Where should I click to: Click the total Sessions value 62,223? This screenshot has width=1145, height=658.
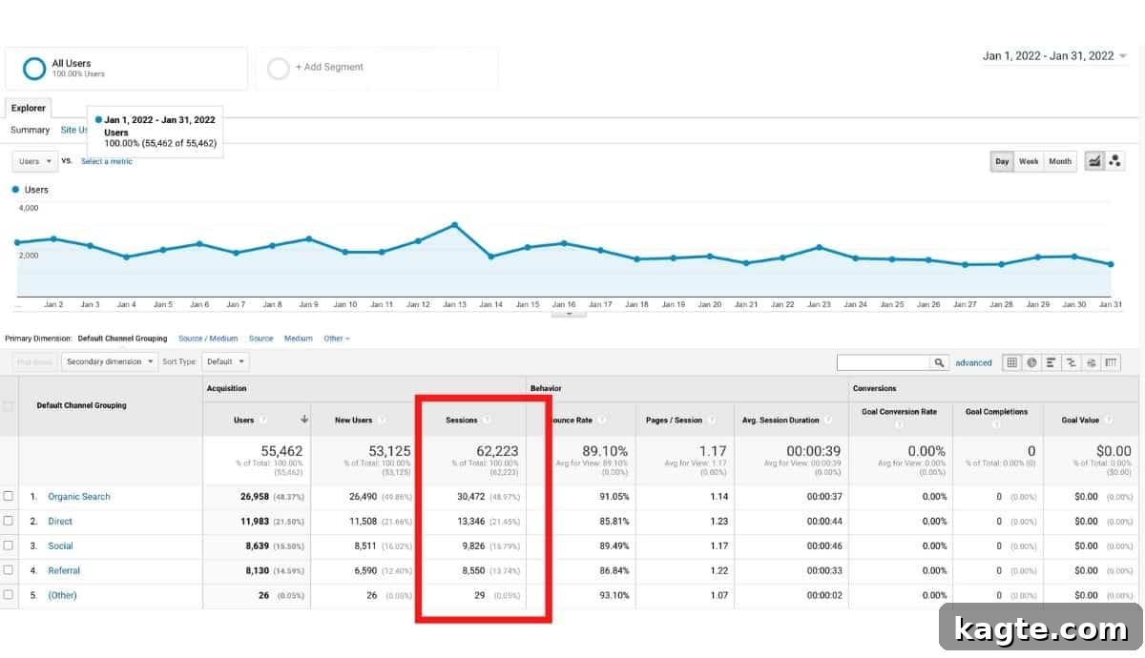click(x=497, y=451)
